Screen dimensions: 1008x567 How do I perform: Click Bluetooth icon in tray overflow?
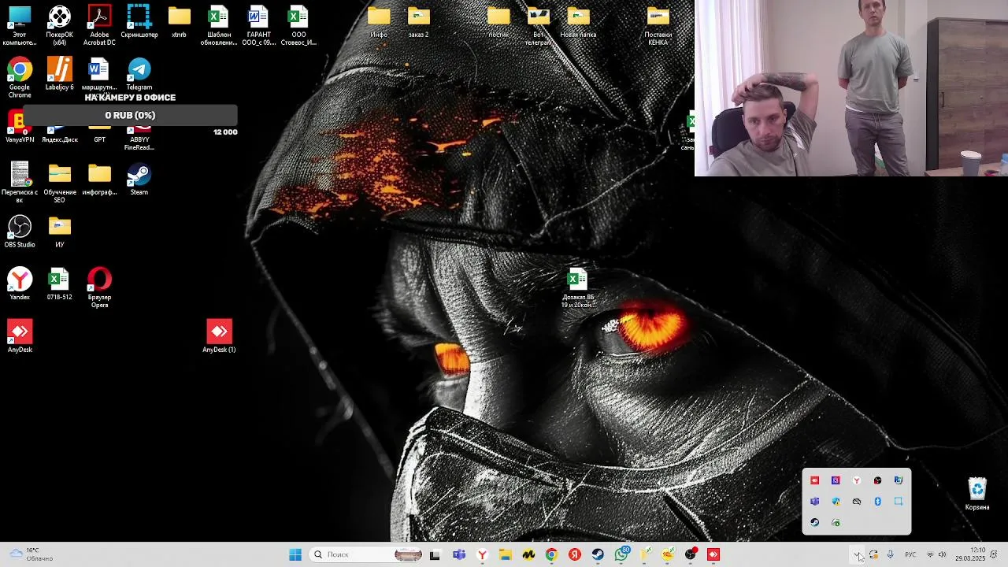pos(877,502)
